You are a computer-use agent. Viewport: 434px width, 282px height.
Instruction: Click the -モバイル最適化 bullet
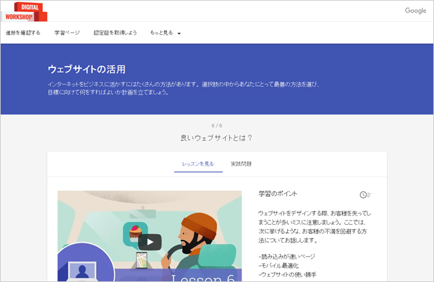(278, 266)
